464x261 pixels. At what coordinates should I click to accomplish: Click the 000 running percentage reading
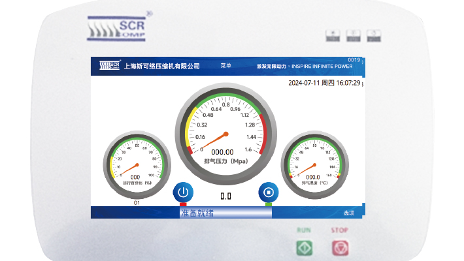pos(135,177)
